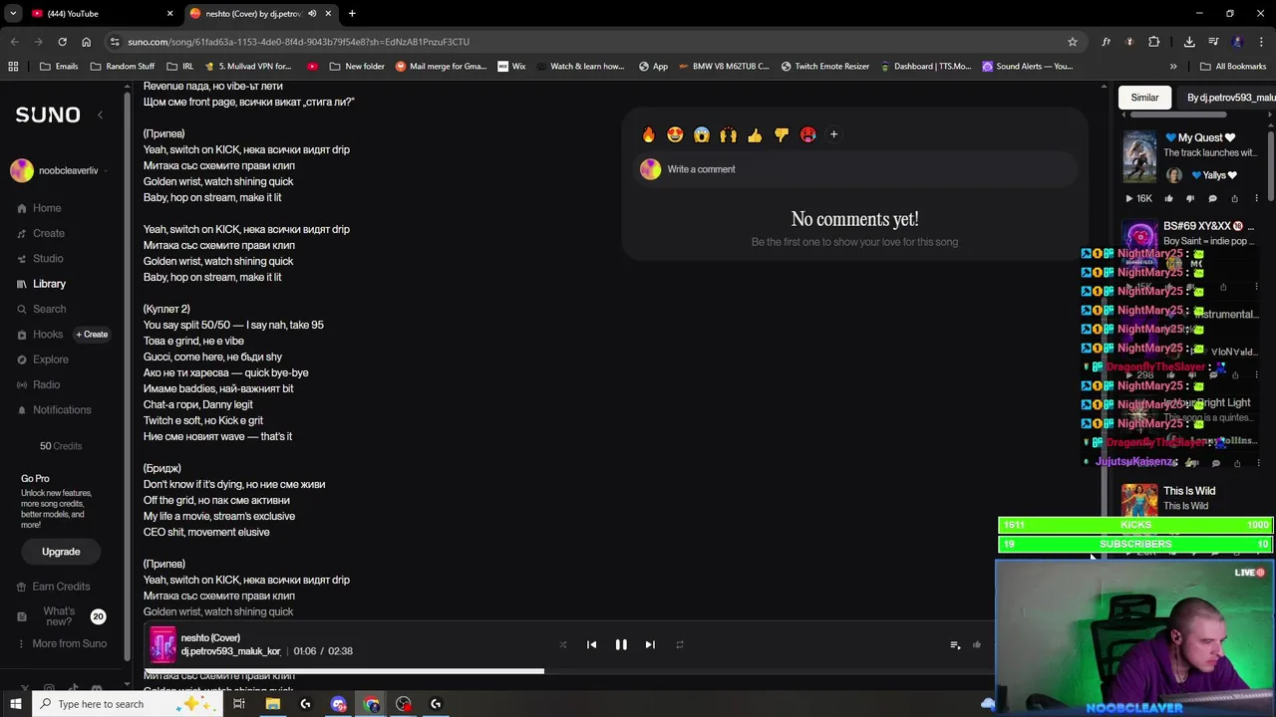1276x717 pixels.
Task: Open Search in sidebar
Action: [x=49, y=309]
